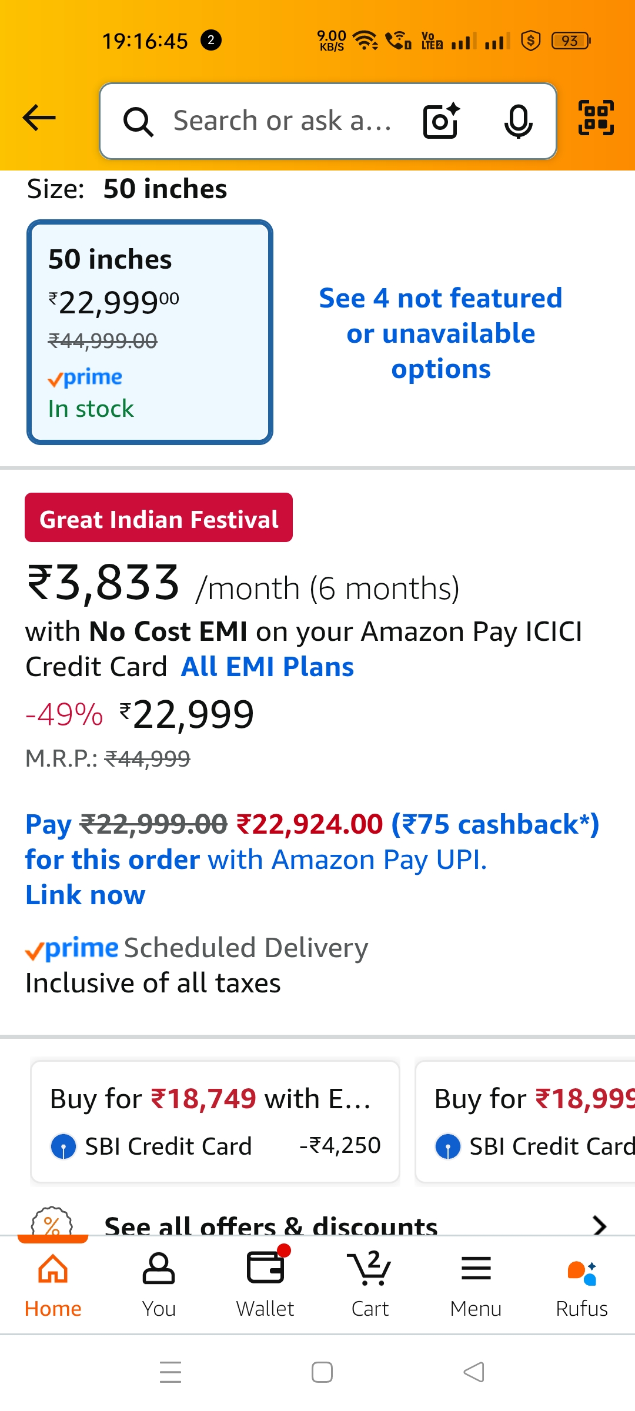The image size is (635, 1411).
Task: Open the QR code scanner icon
Action: coord(596,119)
